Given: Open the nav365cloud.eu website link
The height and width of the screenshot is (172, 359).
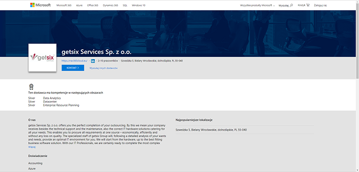Looking at the screenshot, I should (x=74, y=61).
